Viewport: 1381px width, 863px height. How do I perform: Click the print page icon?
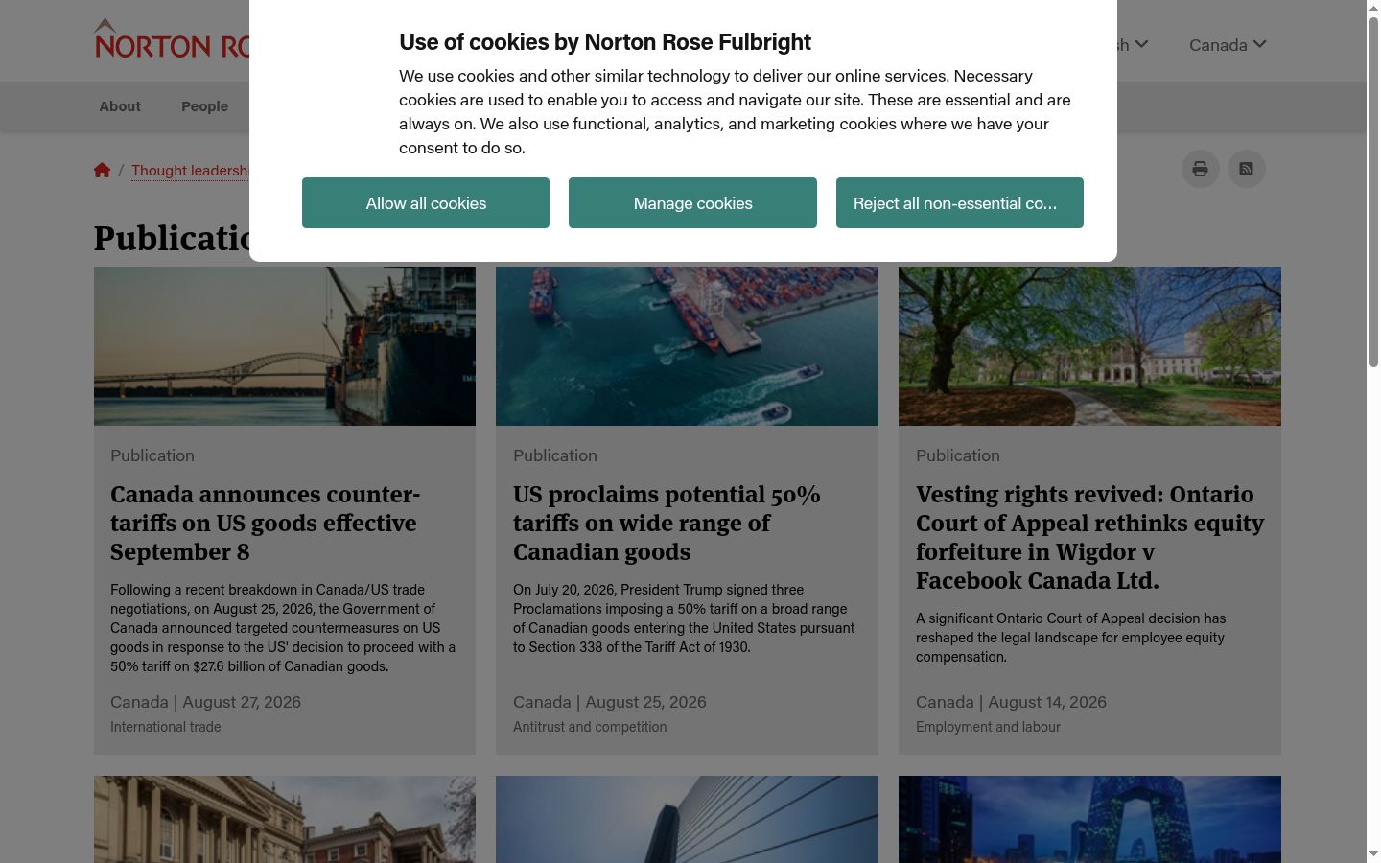coord(1200,169)
